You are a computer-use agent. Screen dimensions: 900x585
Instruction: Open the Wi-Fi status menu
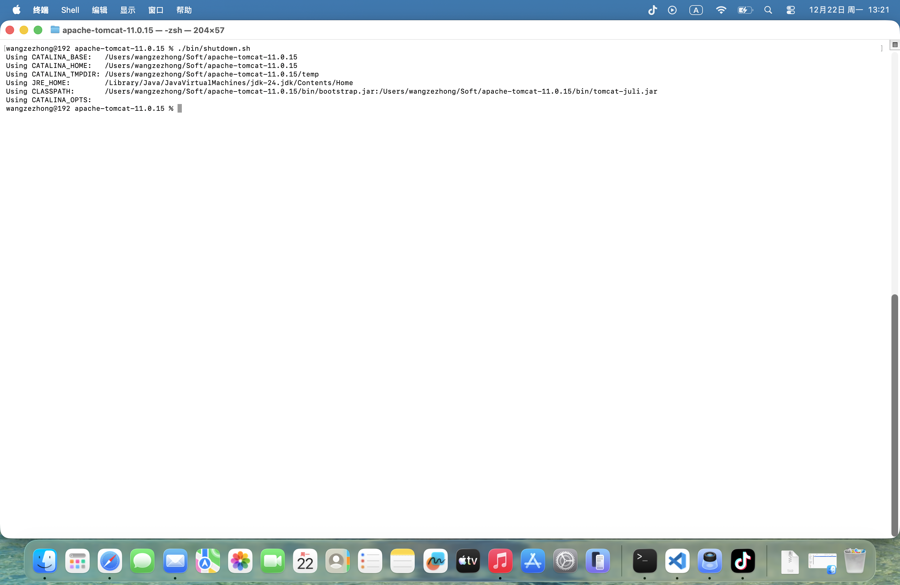pos(721,10)
